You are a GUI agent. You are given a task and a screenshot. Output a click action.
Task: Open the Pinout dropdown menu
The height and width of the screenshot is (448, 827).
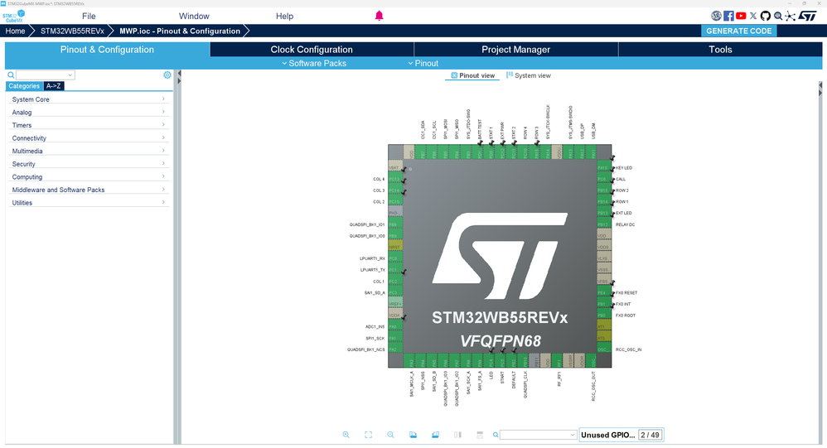pos(423,63)
